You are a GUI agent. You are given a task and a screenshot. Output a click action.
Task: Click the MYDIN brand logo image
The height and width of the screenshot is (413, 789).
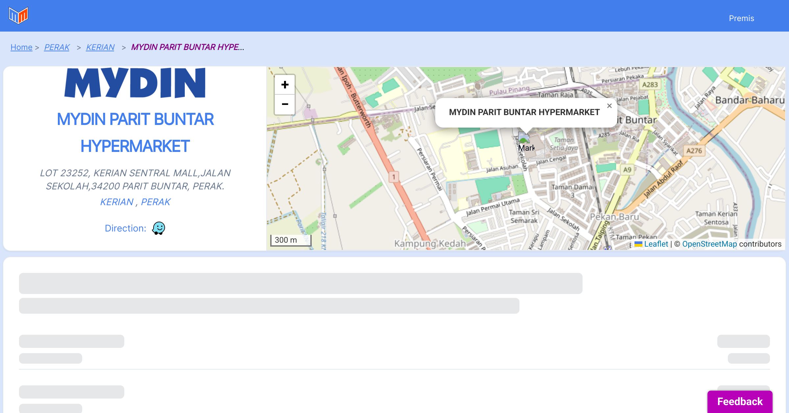click(135, 83)
